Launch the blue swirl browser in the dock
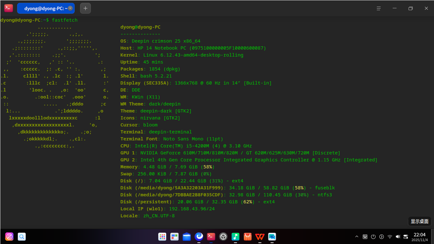The width and height of the screenshot is (434, 244). [199, 237]
